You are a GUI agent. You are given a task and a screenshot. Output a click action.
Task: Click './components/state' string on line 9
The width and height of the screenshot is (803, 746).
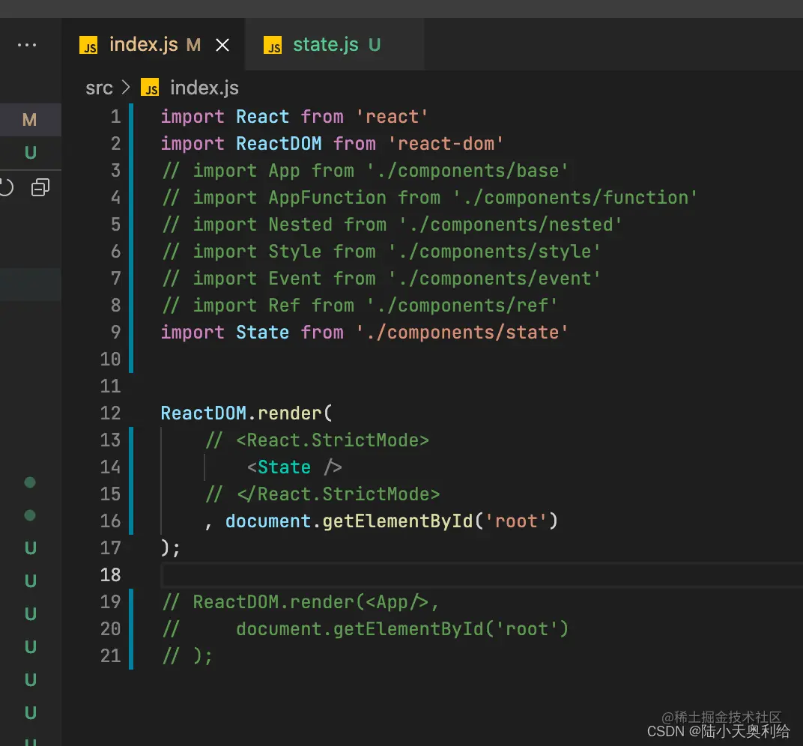[462, 333]
